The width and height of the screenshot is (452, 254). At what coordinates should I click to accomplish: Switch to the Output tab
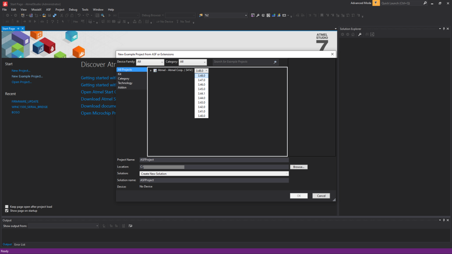pyautogui.click(x=7, y=244)
